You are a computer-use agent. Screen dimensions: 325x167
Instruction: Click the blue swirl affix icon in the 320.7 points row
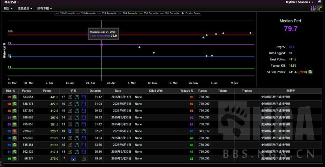pyautogui.click(x=70, y=131)
